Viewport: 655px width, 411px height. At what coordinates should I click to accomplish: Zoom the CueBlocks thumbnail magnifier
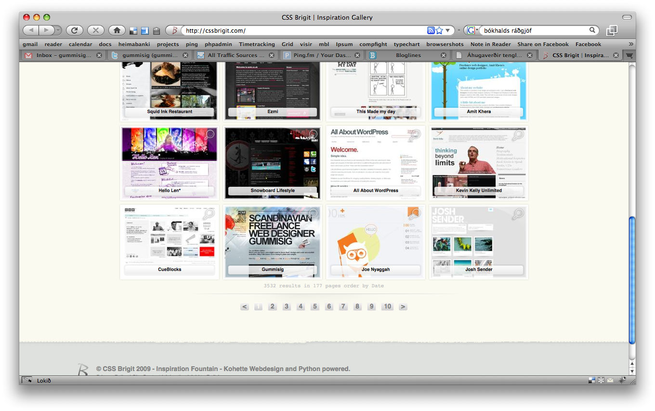click(209, 214)
